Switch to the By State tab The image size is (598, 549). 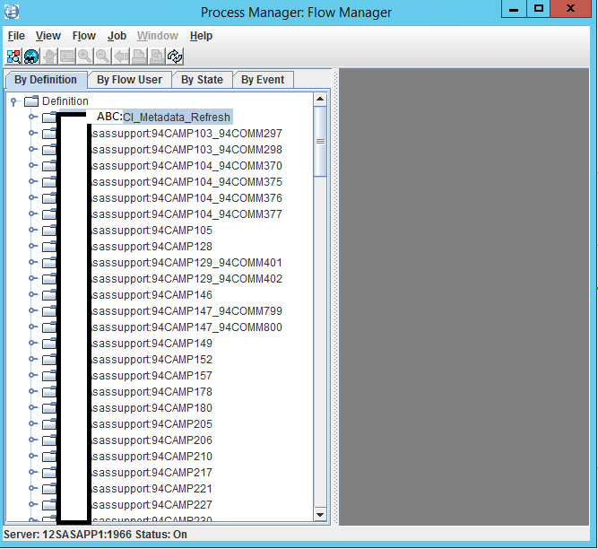coord(202,80)
